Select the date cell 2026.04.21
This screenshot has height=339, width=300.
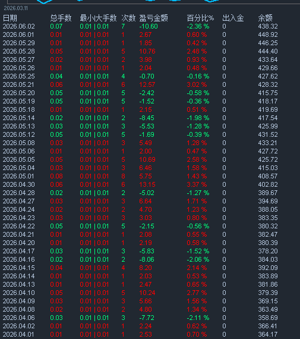(x=19, y=234)
